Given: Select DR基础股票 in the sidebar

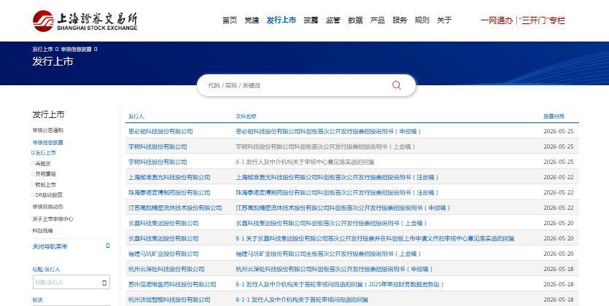Looking at the screenshot, I should [x=49, y=195].
